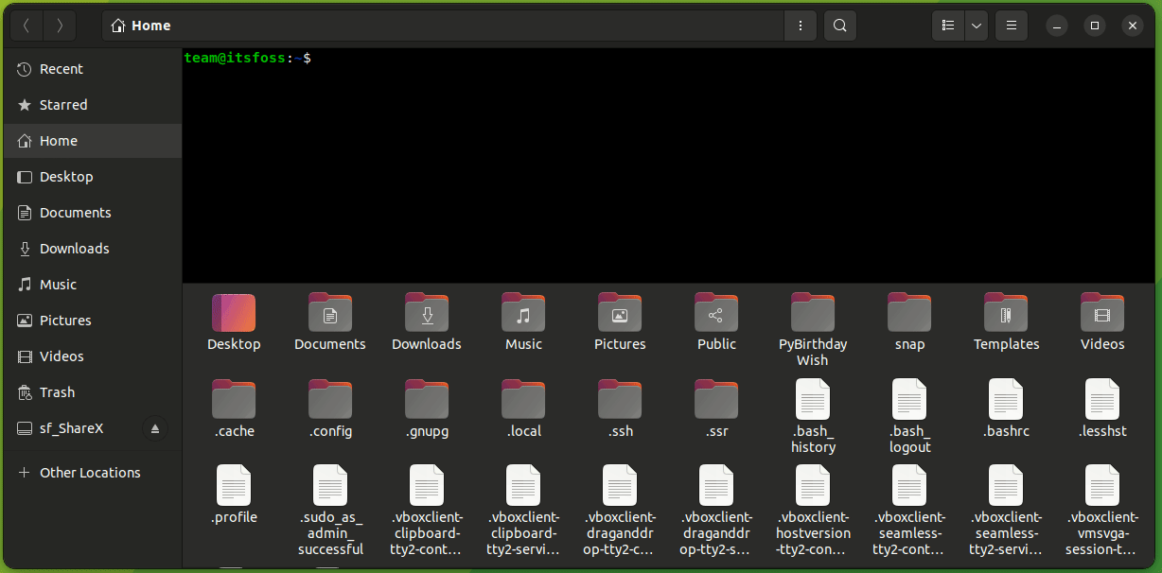Screen dimensions: 1162x573
Task: Highlight the Home entry in the sidebar
Action: [60, 140]
